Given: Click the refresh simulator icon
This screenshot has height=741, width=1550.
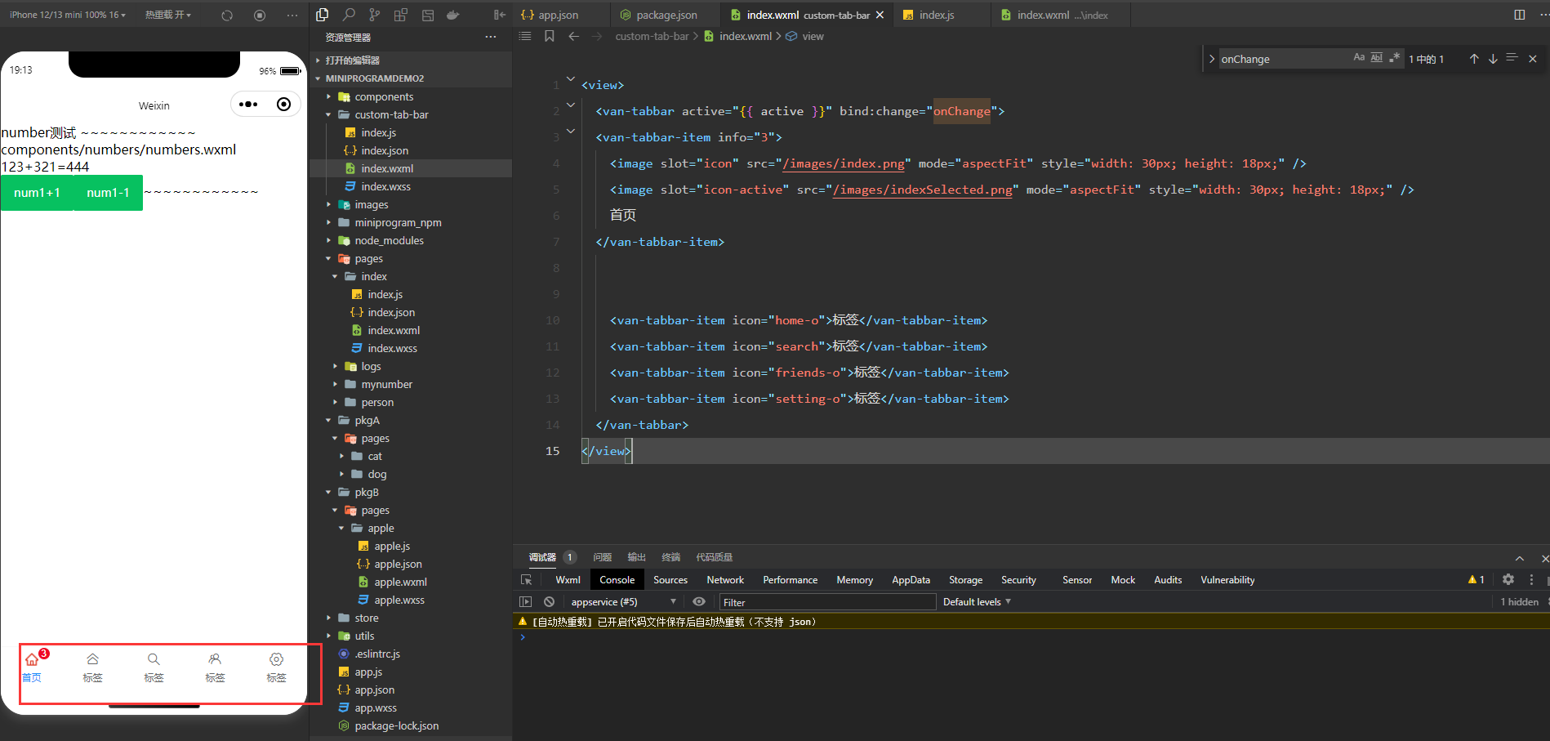Looking at the screenshot, I should tap(227, 15).
